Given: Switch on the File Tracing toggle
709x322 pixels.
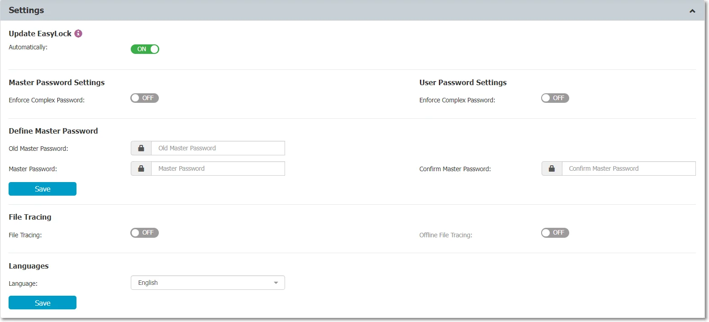Looking at the screenshot, I should coord(145,233).
